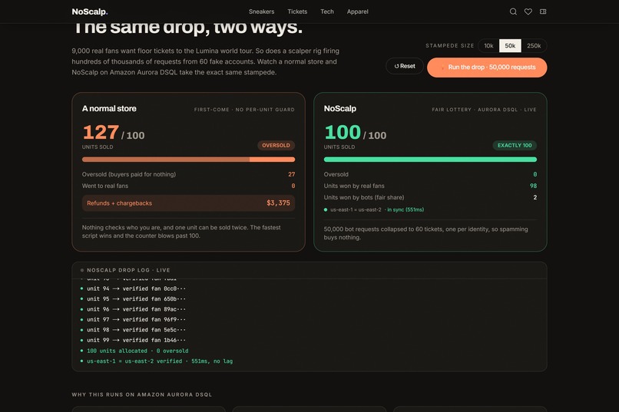
Task: Run the drop with 50,000 requests
Action: click(x=487, y=67)
